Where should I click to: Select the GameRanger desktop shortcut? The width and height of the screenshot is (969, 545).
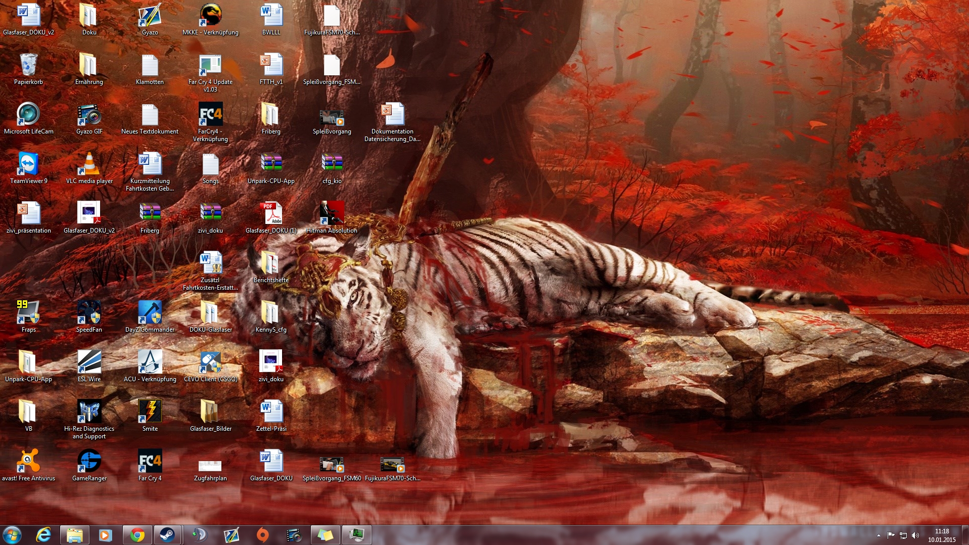pyautogui.click(x=89, y=465)
